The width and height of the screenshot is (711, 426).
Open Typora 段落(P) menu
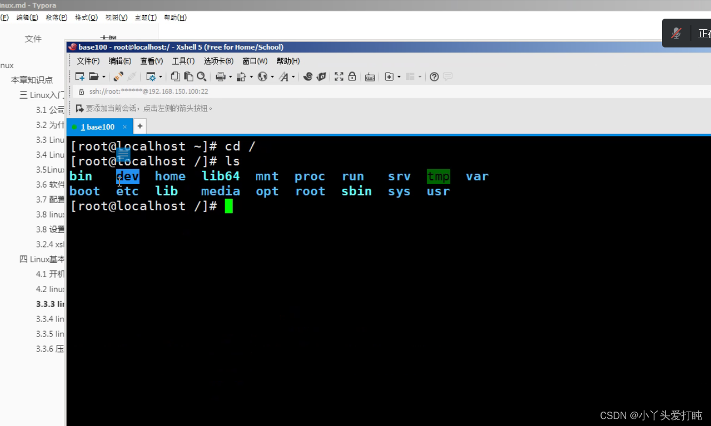pos(57,18)
